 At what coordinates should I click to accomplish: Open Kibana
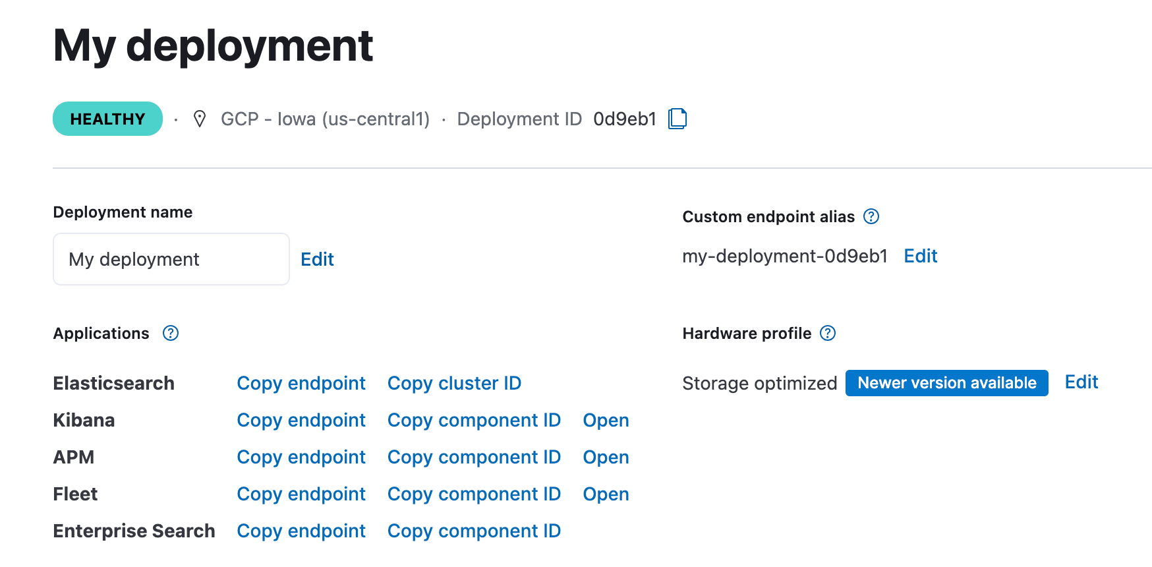coord(606,420)
